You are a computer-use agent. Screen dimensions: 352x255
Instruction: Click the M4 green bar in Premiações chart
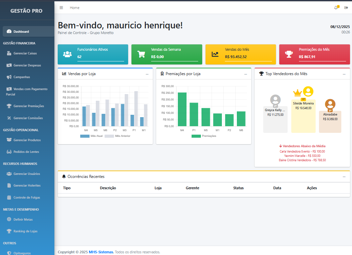click(182, 109)
